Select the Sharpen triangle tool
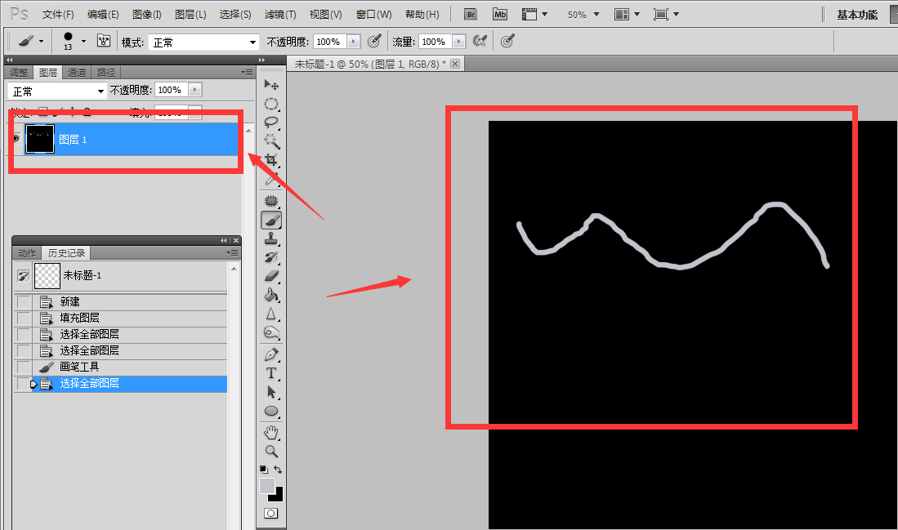 [x=271, y=314]
